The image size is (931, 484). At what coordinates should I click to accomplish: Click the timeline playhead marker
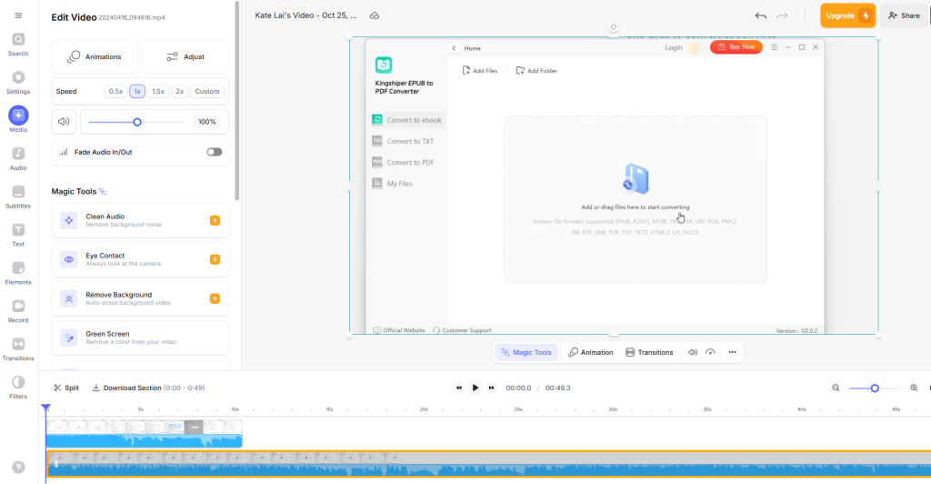point(45,408)
